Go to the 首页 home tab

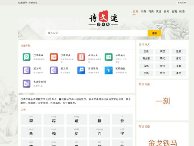point(135,11)
